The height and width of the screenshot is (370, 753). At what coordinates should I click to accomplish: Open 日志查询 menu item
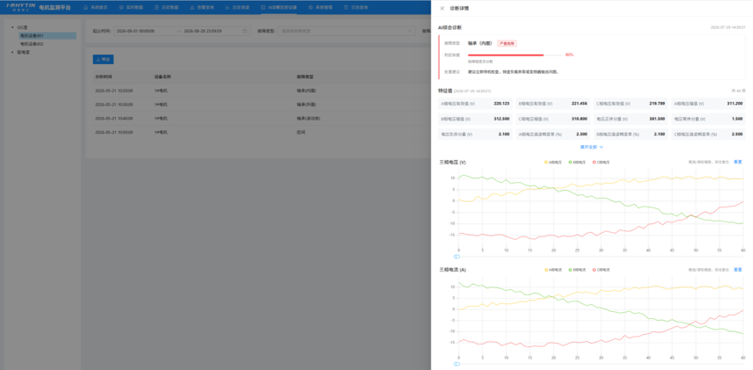coord(356,8)
